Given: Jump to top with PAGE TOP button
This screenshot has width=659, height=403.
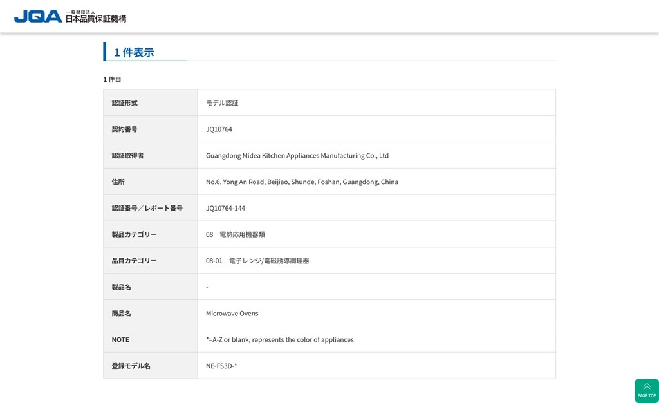Looking at the screenshot, I should [x=646, y=391].
